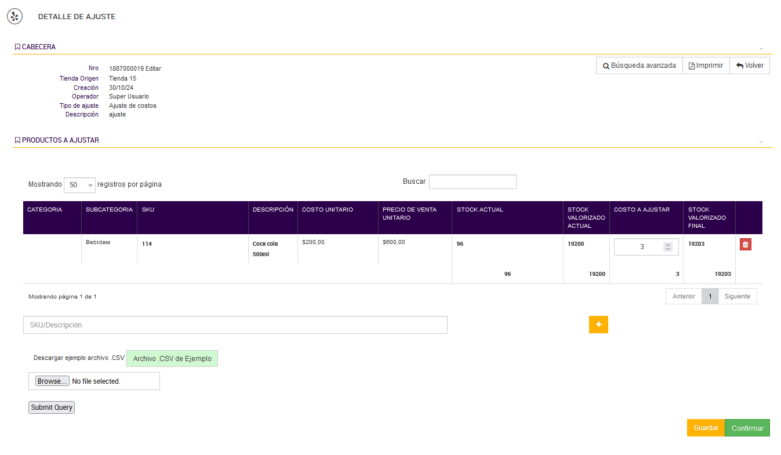The height and width of the screenshot is (455, 781).
Task: Click the app logo icon
Action: click(x=14, y=17)
